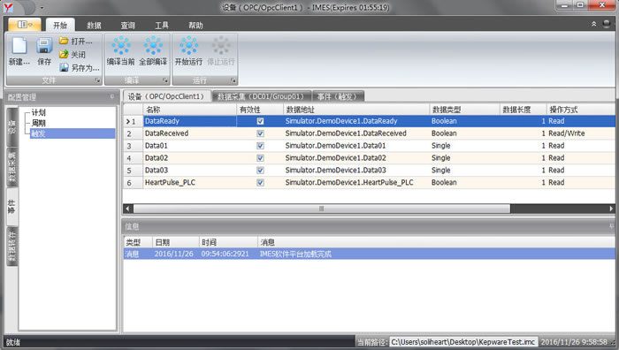The width and height of the screenshot is (619, 350).
Task: Open the 数据 ribbon tab
Action: (94, 26)
